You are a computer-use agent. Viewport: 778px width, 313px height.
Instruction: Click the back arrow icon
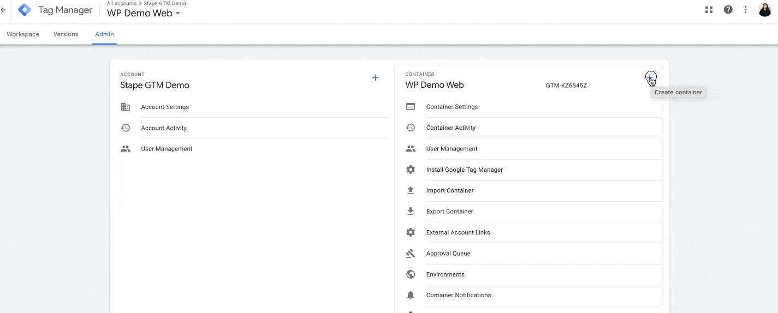(3, 10)
